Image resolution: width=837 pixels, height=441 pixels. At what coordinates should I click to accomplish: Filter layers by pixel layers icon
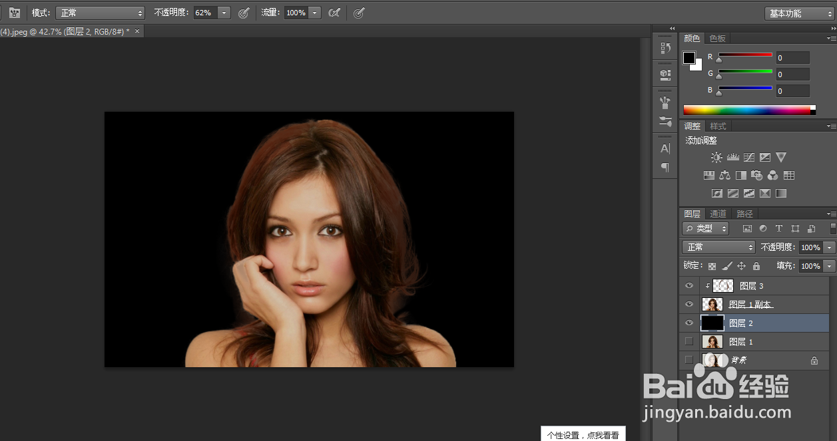coord(747,229)
